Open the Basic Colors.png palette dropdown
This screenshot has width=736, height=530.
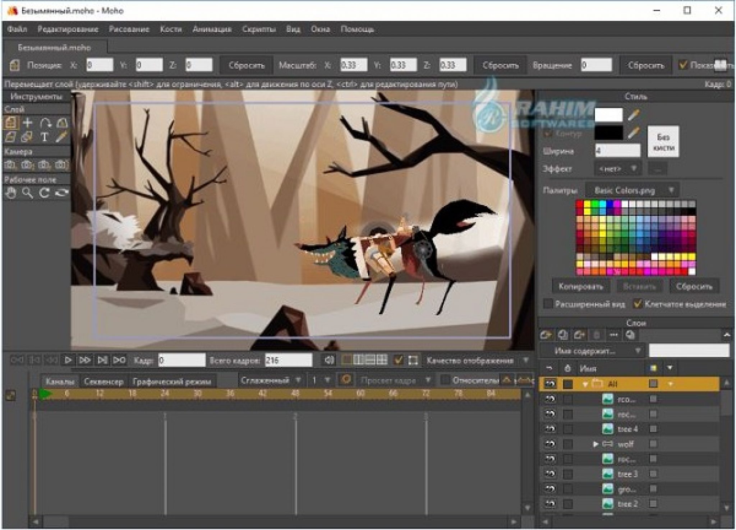tap(632, 190)
